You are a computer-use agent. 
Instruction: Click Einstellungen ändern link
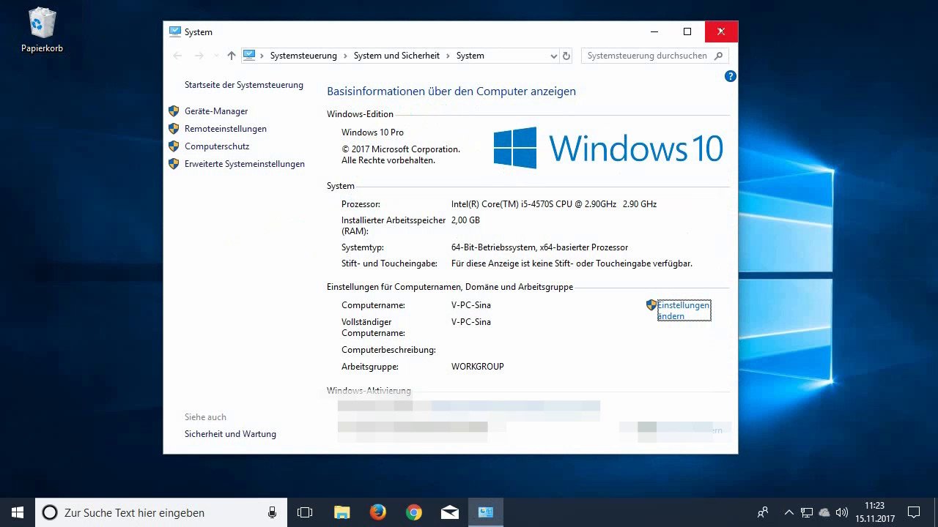(684, 310)
